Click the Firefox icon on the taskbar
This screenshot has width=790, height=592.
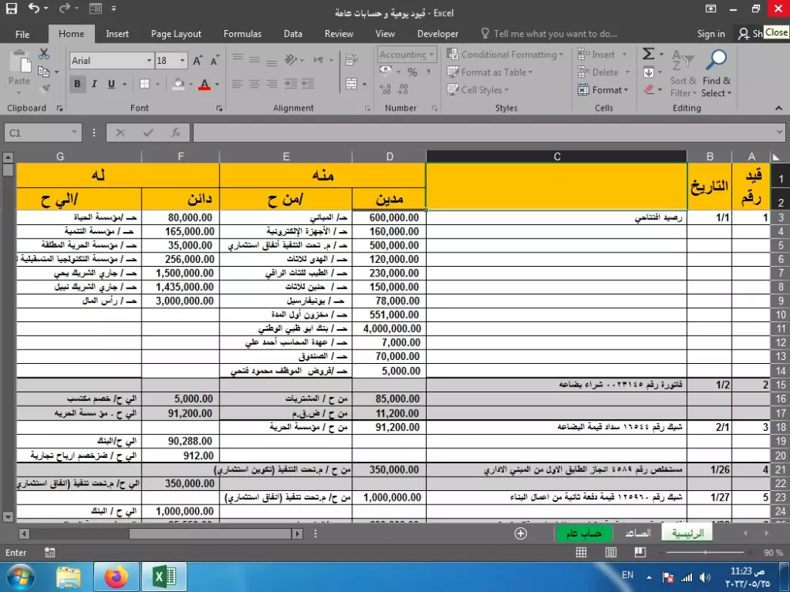pos(116,577)
